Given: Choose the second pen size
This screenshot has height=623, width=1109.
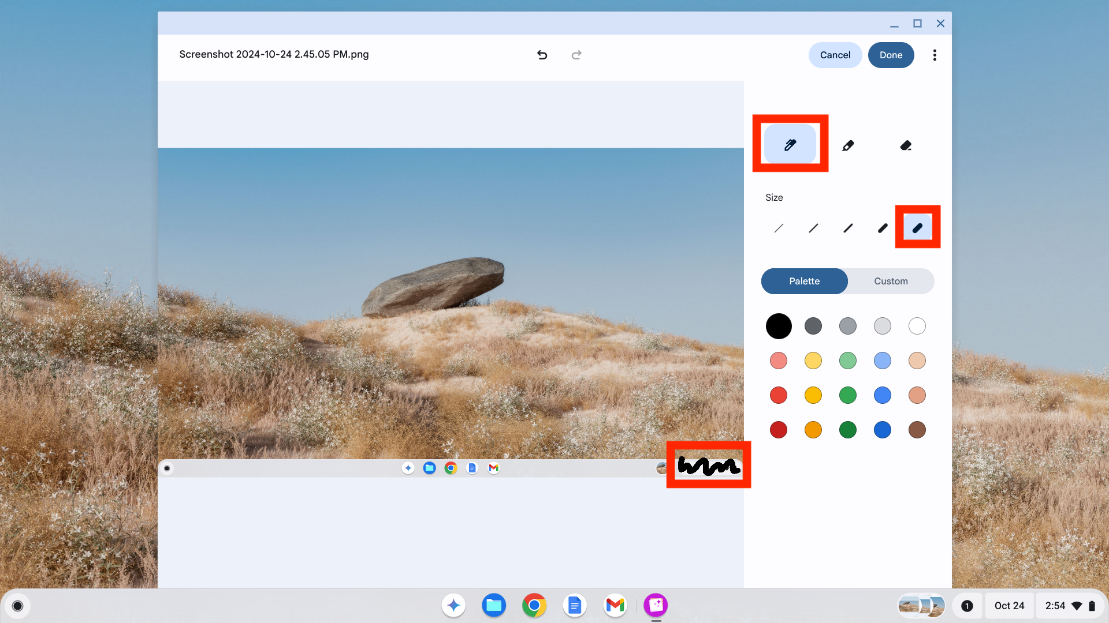Looking at the screenshot, I should point(813,228).
